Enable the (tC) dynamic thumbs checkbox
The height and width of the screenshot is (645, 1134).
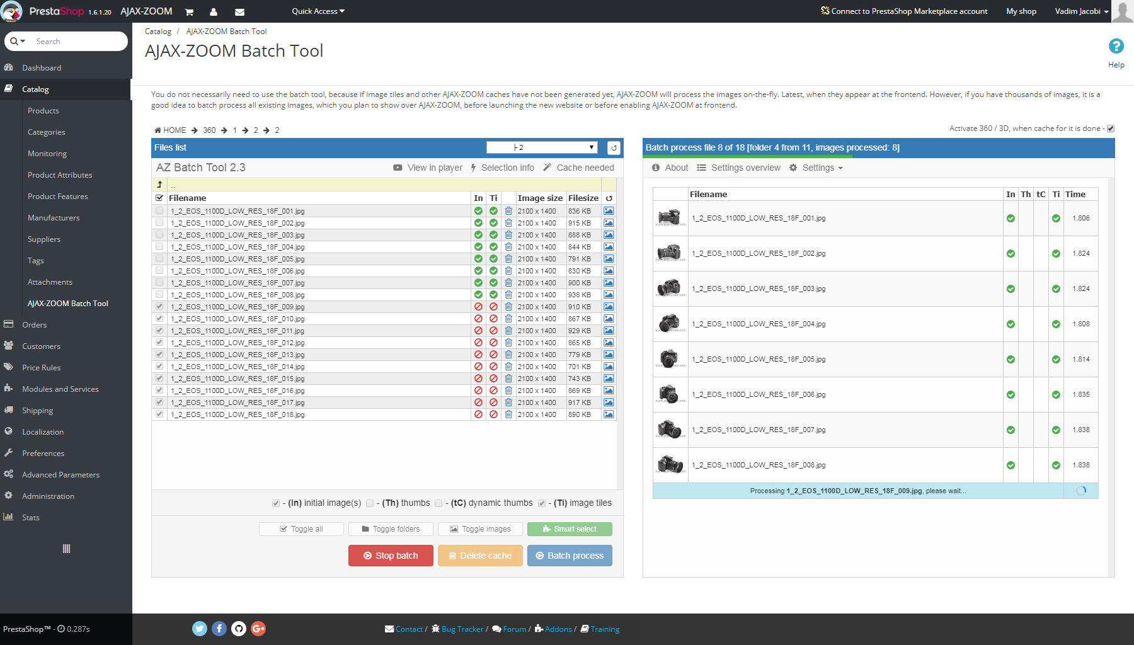[438, 503]
